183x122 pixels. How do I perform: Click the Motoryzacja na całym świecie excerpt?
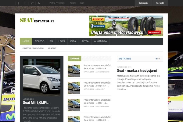click(x=138, y=83)
